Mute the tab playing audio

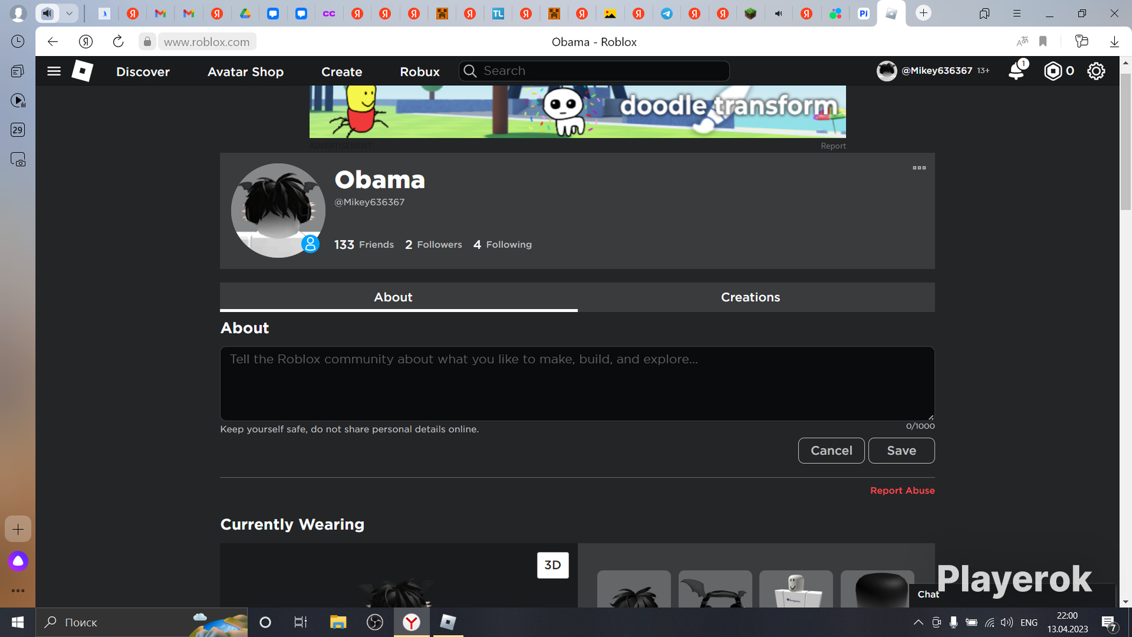click(x=47, y=13)
